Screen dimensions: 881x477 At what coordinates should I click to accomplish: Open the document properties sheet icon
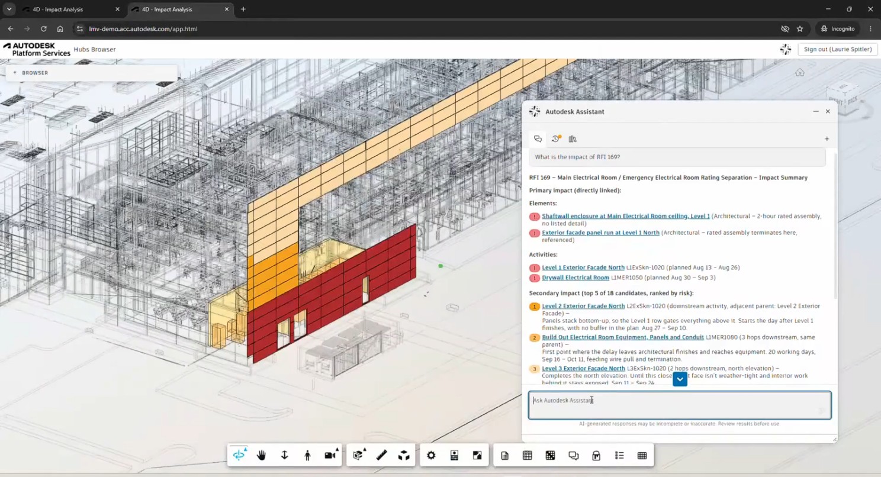pos(504,455)
